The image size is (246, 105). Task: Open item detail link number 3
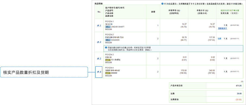99,59
